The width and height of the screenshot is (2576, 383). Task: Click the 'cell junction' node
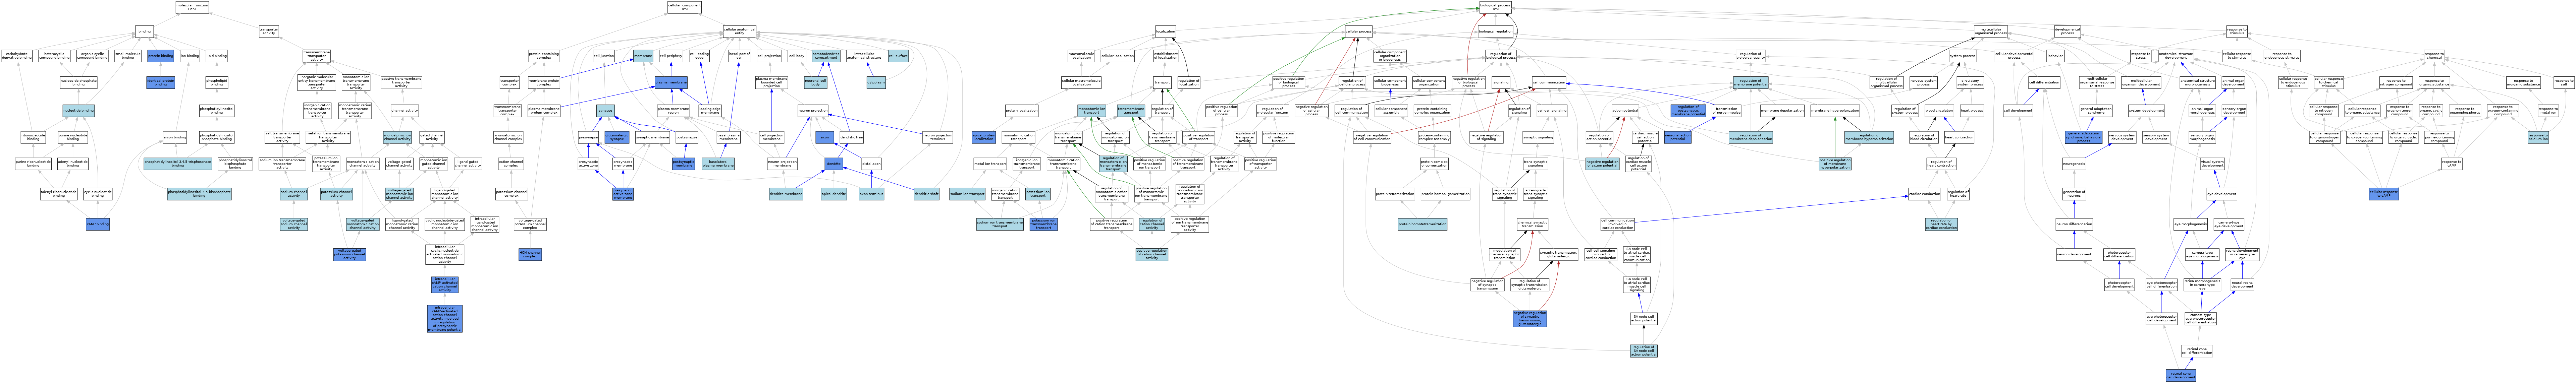604,56
